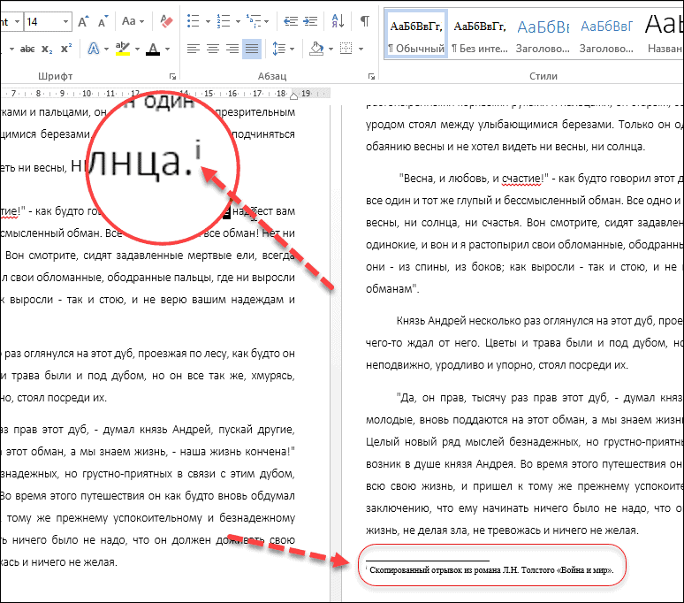684x603 pixels.
Task: Apply the second Заголово... heading style
Action: coord(606,35)
